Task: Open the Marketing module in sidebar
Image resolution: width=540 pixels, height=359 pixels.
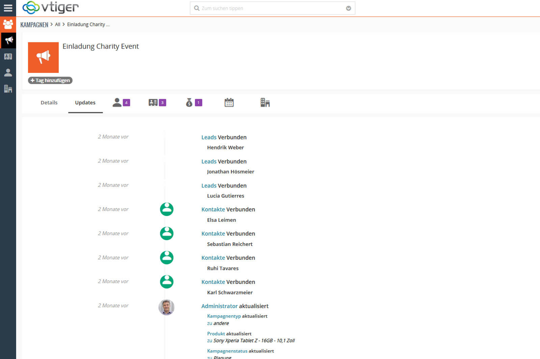Action: (8, 24)
